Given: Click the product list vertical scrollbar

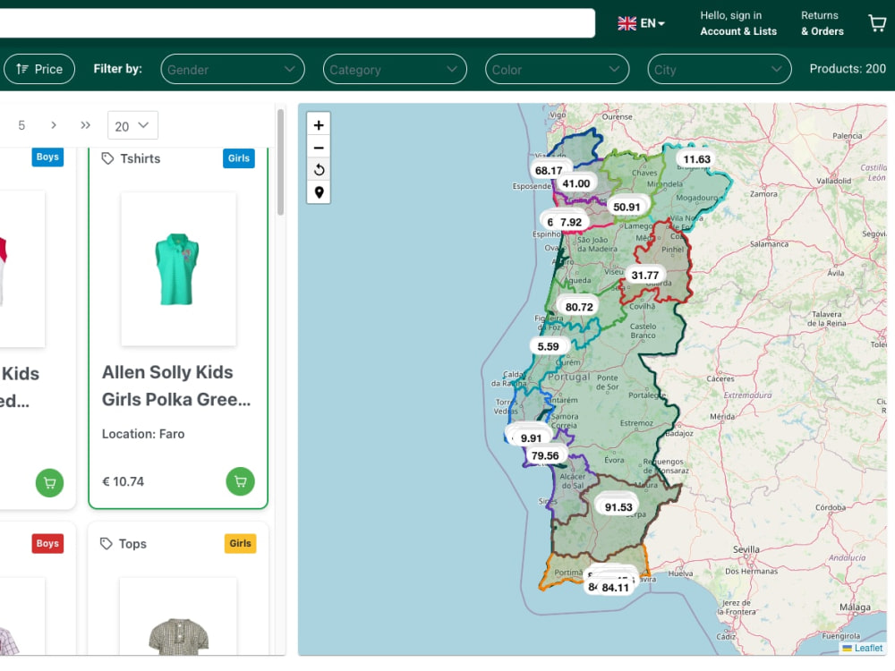Looking at the screenshot, I should point(280,163).
